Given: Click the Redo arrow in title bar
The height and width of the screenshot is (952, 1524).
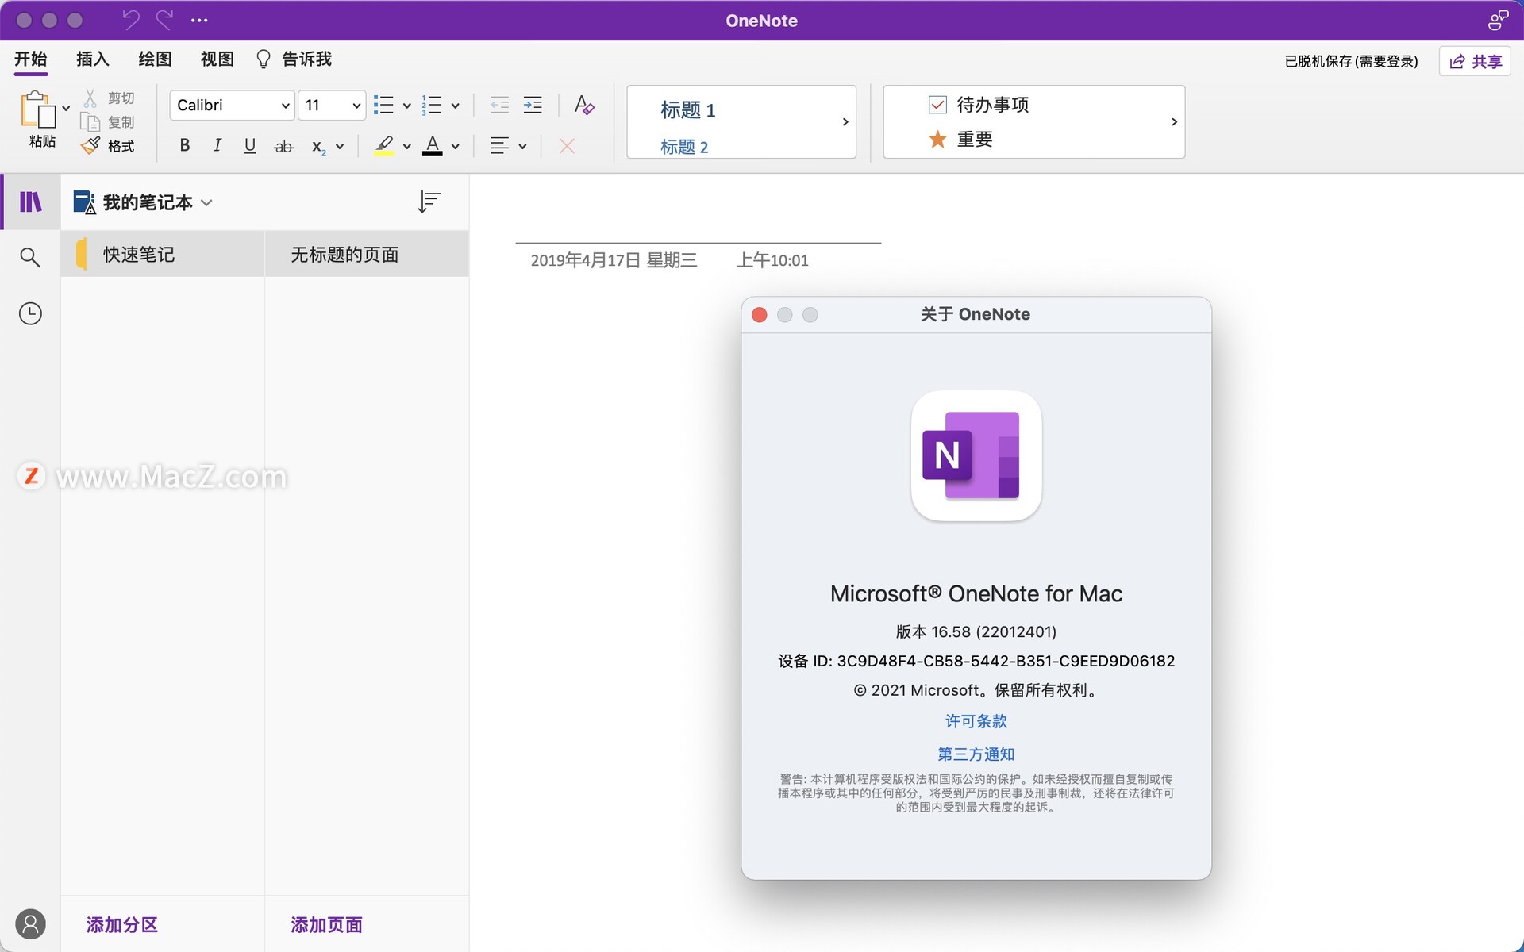Looking at the screenshot, I should point(164,20).
